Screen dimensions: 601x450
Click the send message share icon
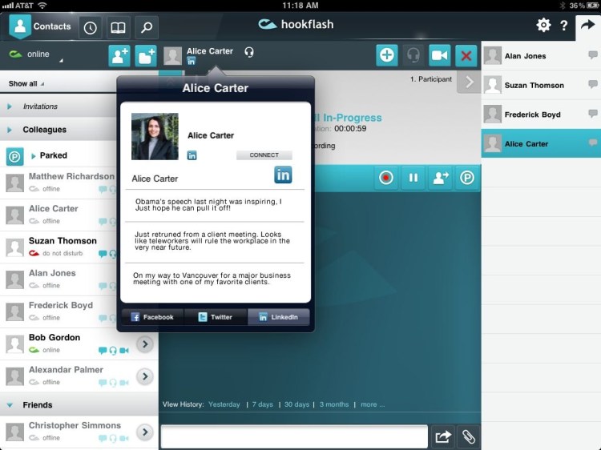click(x=443, y=436)
